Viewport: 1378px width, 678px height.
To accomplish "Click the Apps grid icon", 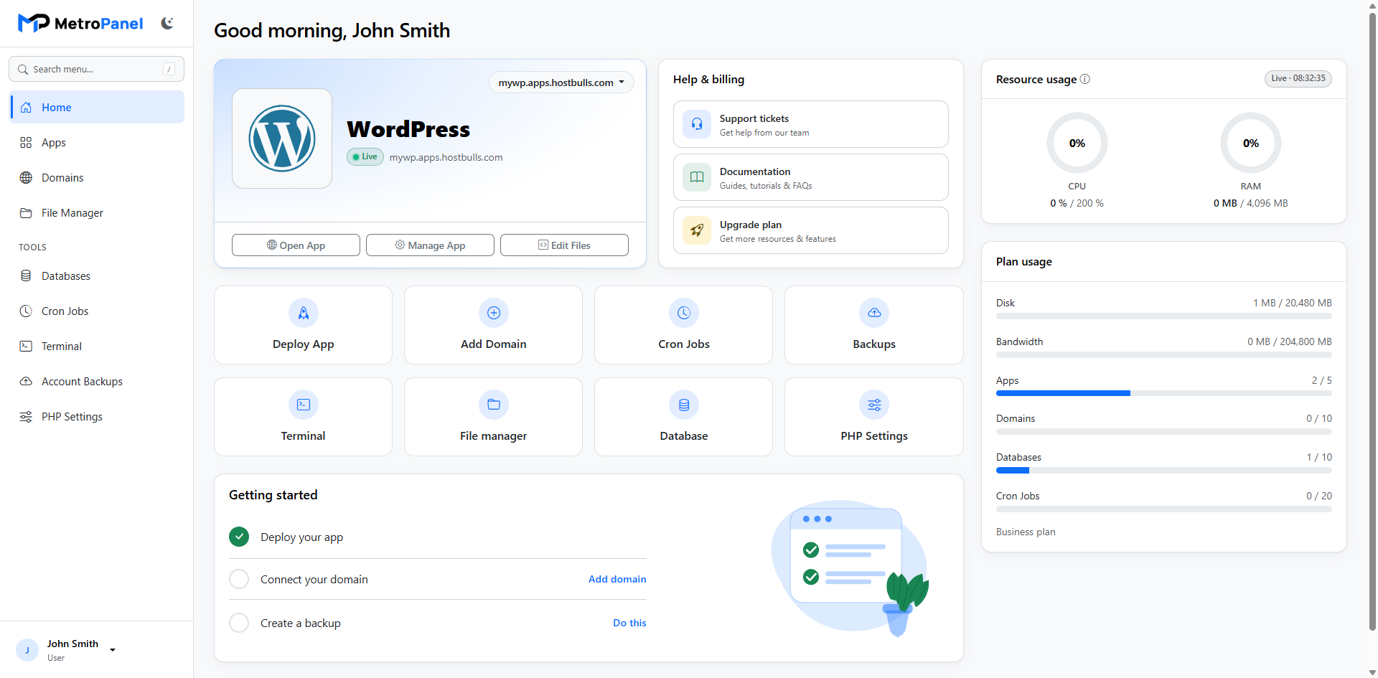I will pos(26,142).
